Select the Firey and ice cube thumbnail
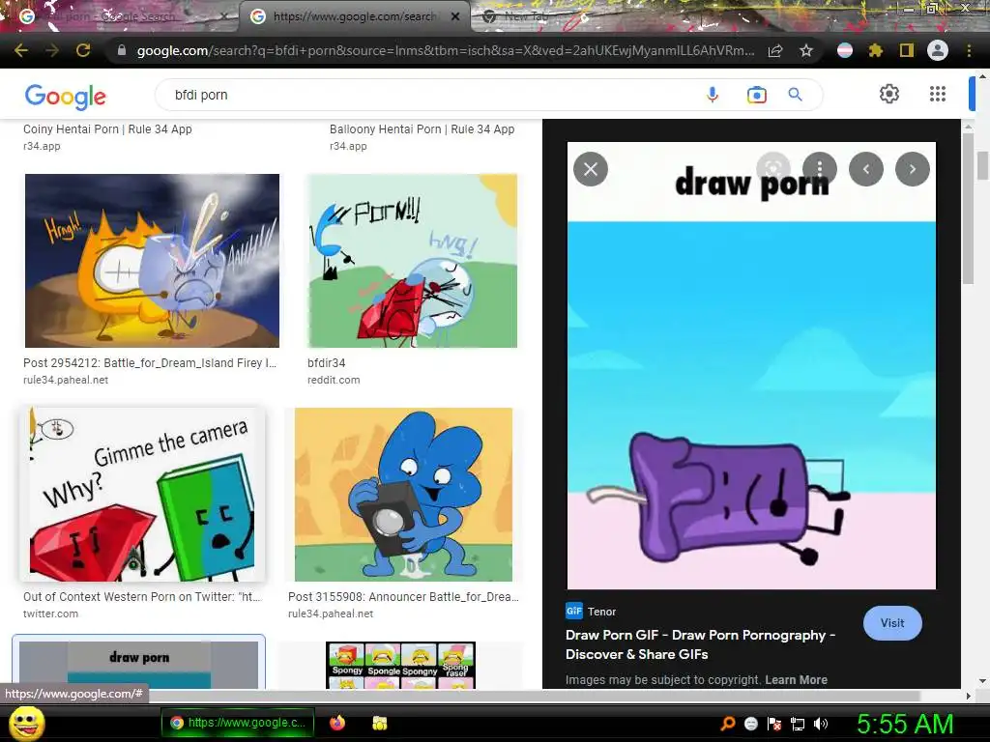 (x=152, y=261)
